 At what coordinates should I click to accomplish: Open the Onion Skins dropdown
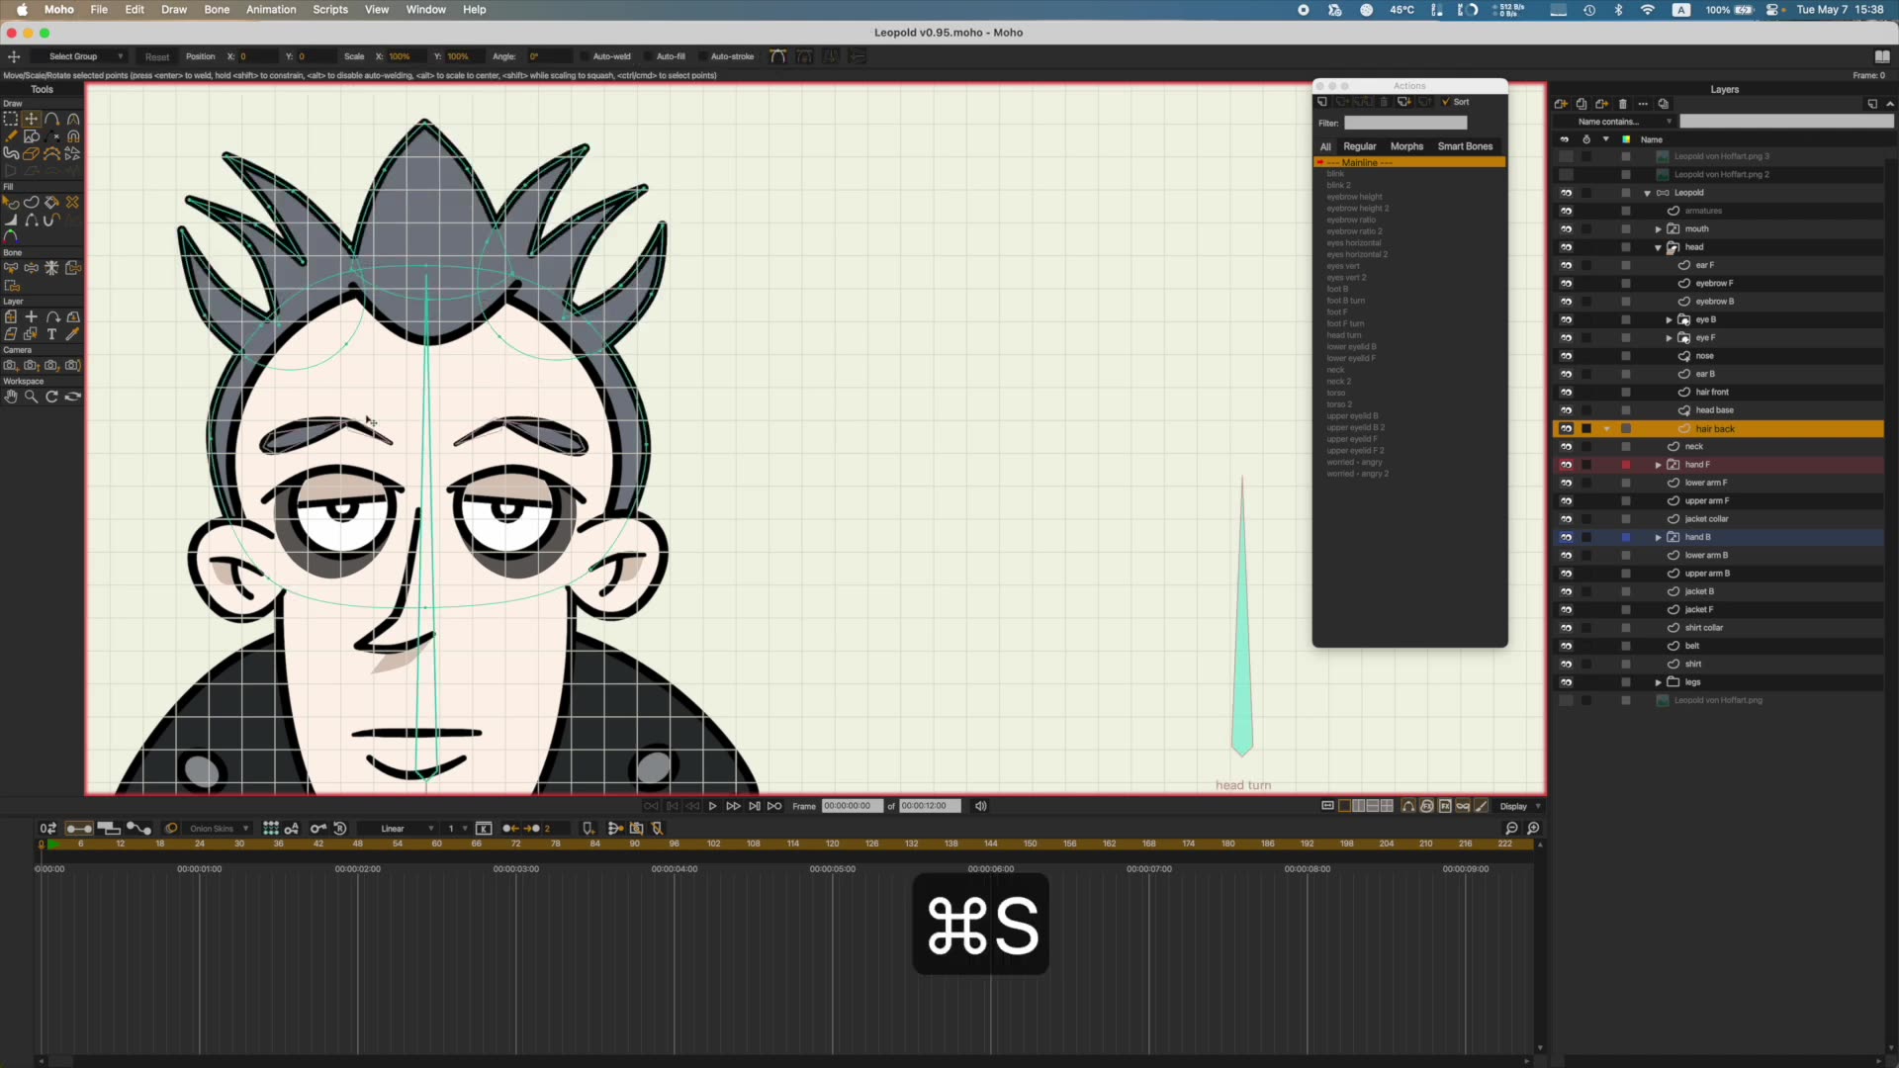click(217, 829)
